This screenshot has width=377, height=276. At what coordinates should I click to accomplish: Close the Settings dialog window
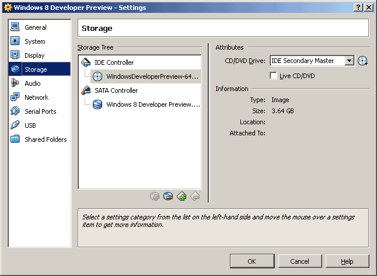(x=369, y=8)
